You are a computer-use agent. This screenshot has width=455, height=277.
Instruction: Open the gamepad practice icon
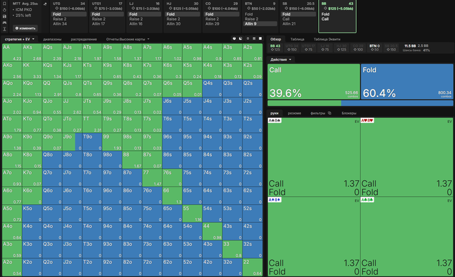click(5, 23)
